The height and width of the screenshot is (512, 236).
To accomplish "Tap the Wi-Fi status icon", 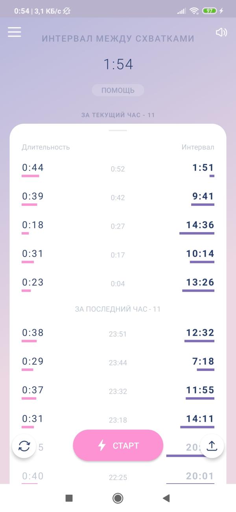I will pos(194,11).
